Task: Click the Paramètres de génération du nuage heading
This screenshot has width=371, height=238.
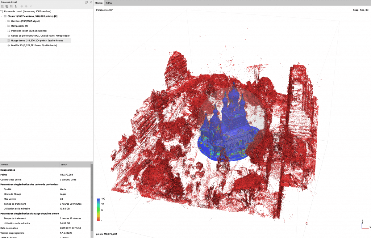Action: point(30,213)
